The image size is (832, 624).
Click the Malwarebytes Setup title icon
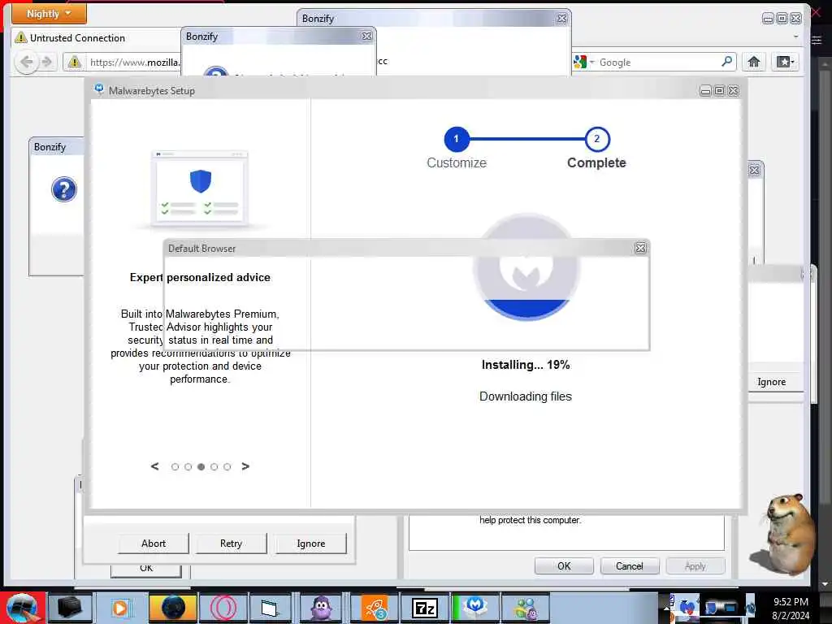[99, 89]
